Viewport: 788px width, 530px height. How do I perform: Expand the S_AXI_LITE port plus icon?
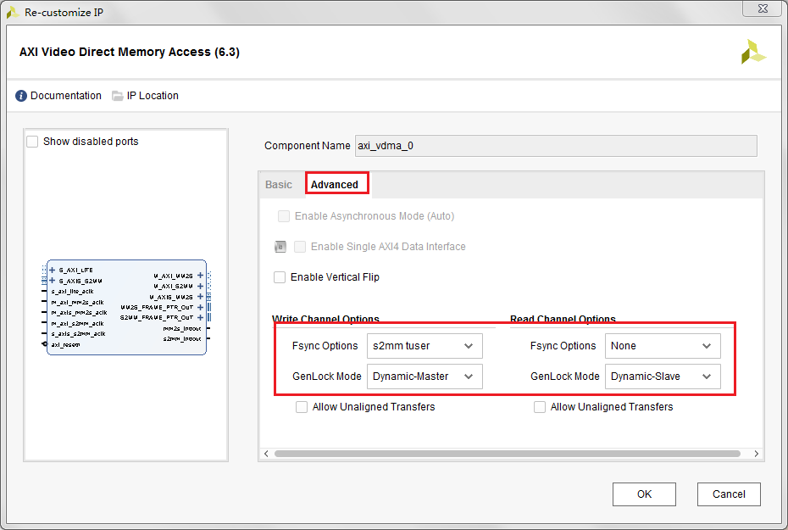pyautogui.click(x=52, y=270)
